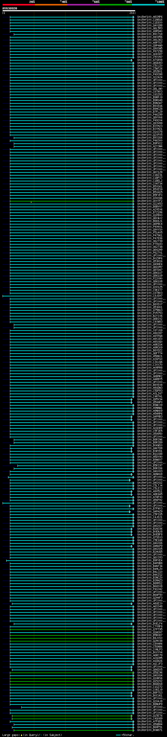The height and width of the screenshot is (737, 167).
Task: Select hit UniRef100_Q4N1P9
Action: (x=150, y=546)
